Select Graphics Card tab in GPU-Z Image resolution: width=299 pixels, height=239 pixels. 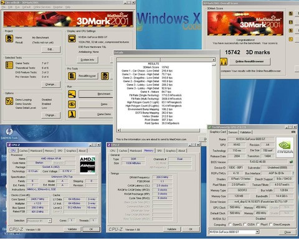tap(217, 132)
